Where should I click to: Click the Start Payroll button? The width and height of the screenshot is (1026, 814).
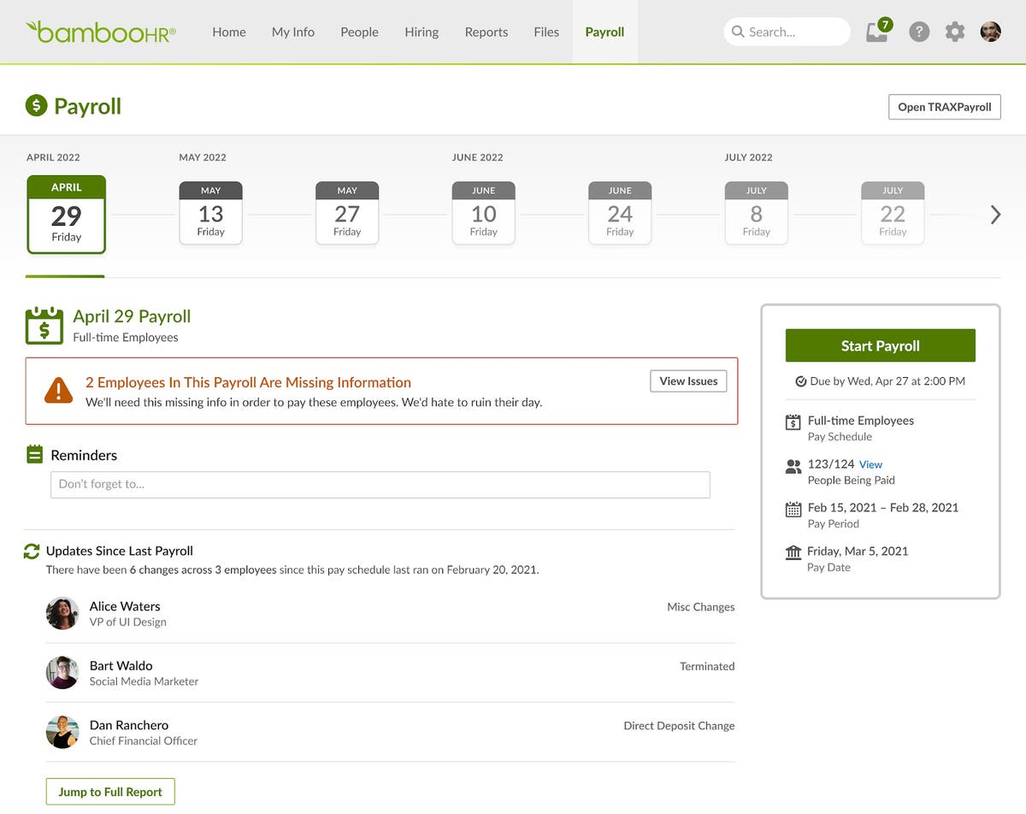880,345
